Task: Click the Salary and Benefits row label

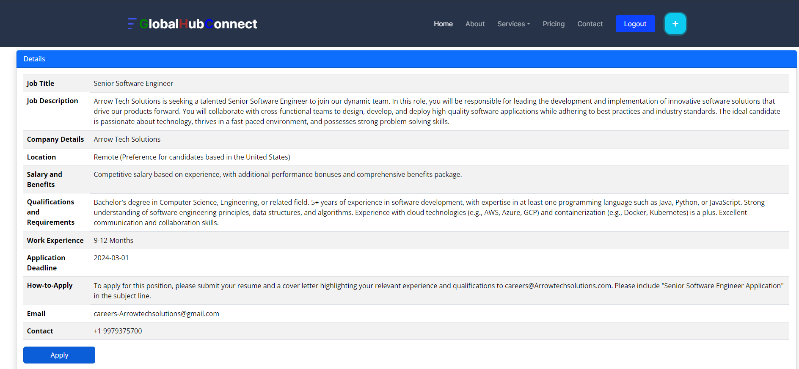Action: point(44,179)
